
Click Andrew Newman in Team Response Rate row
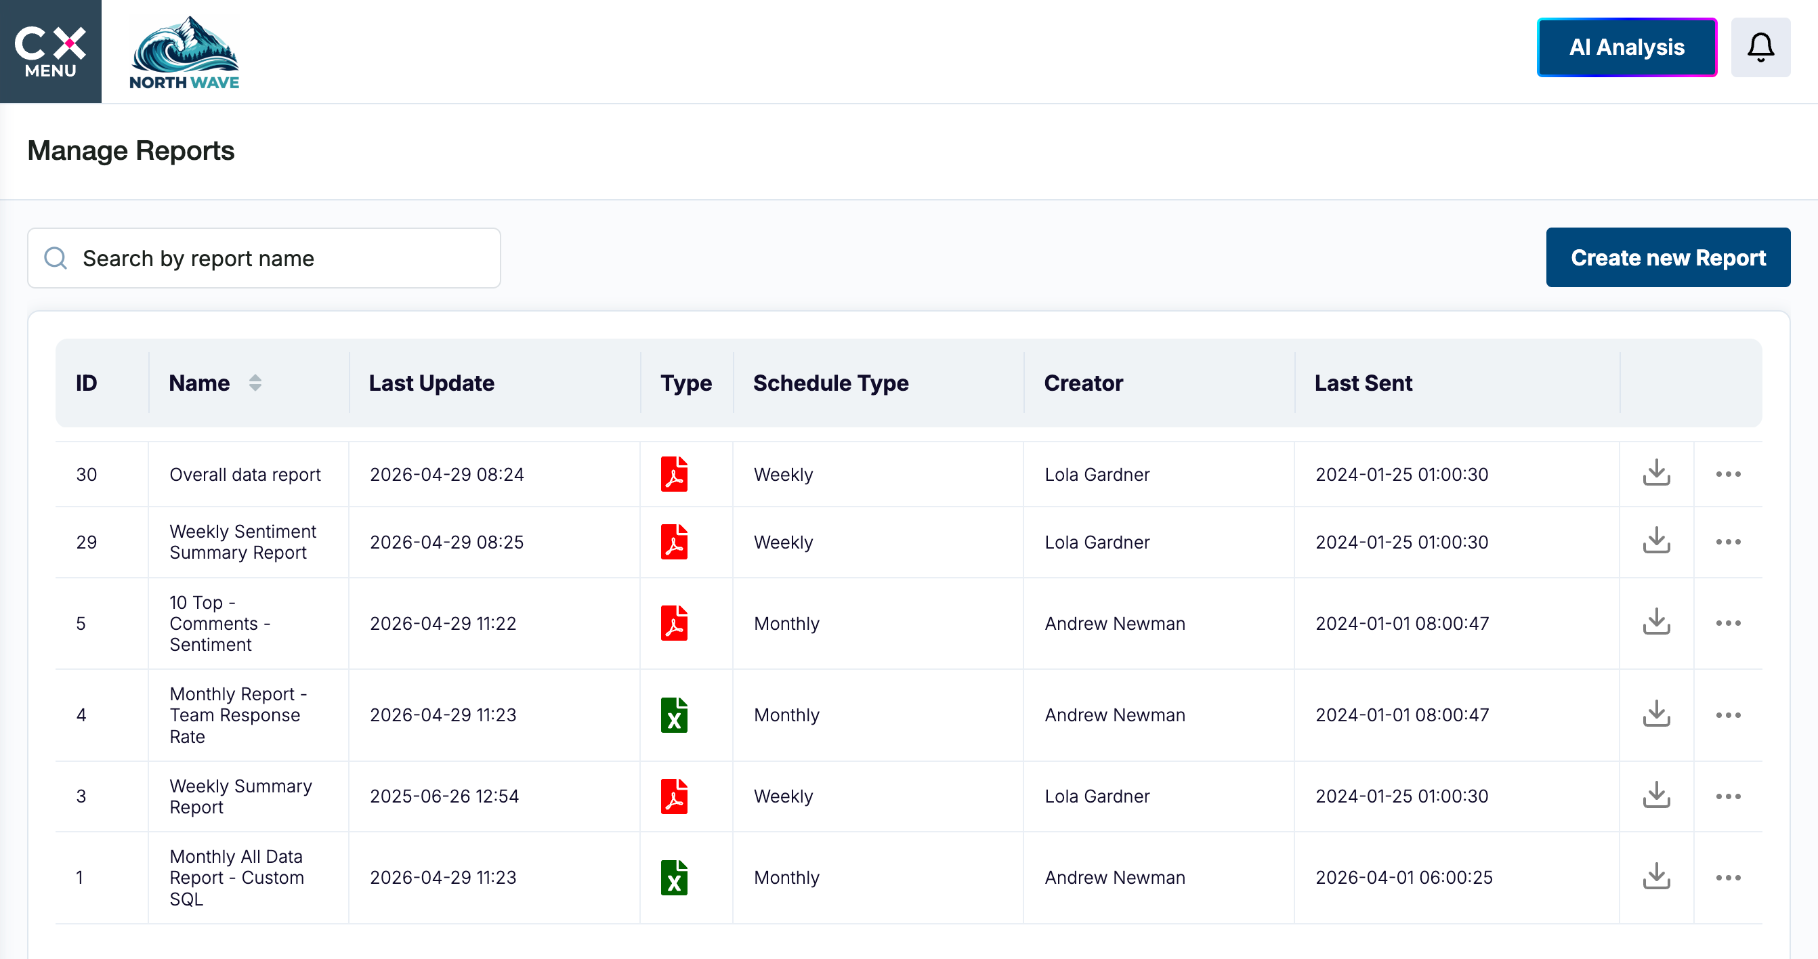pyautogui.click(x=1114, y=715)
